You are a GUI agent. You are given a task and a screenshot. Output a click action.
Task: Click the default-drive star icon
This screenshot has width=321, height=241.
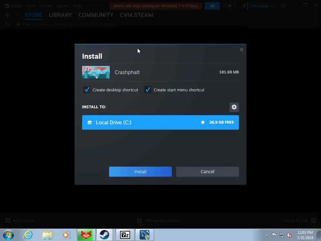tap(203, 122)
